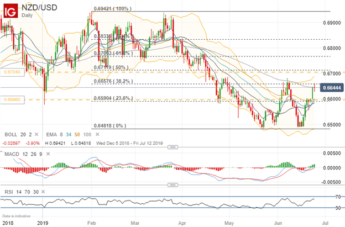Click the IG logo icon

click(x=11, y=10)
